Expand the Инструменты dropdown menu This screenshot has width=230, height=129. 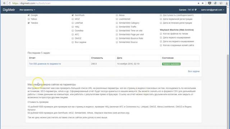coord(27,10)
